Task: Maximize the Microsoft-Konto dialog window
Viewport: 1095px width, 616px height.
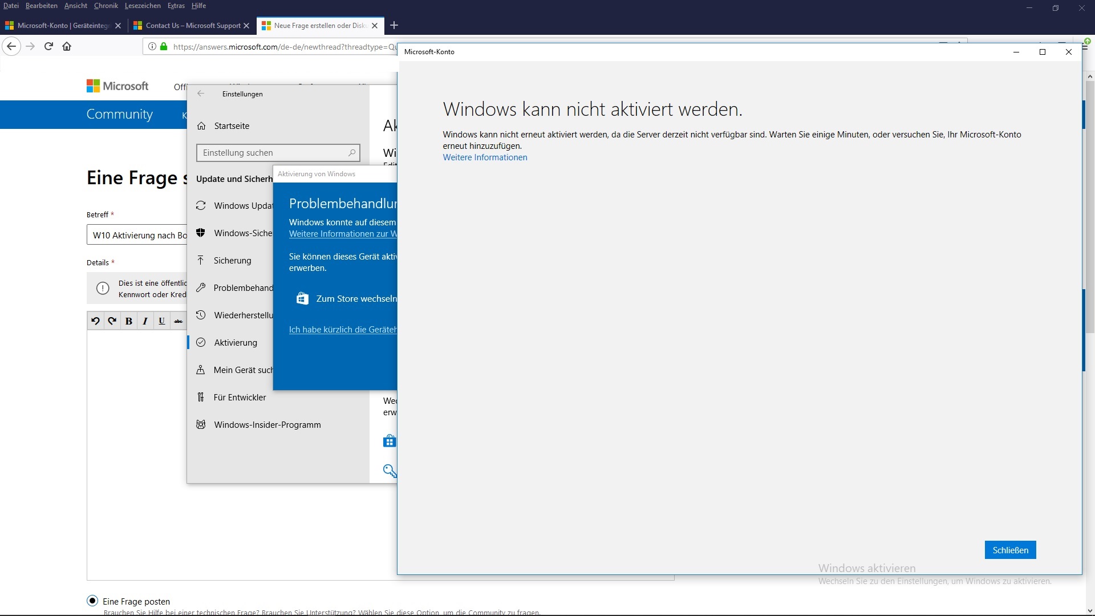Action: (1043, 52)
